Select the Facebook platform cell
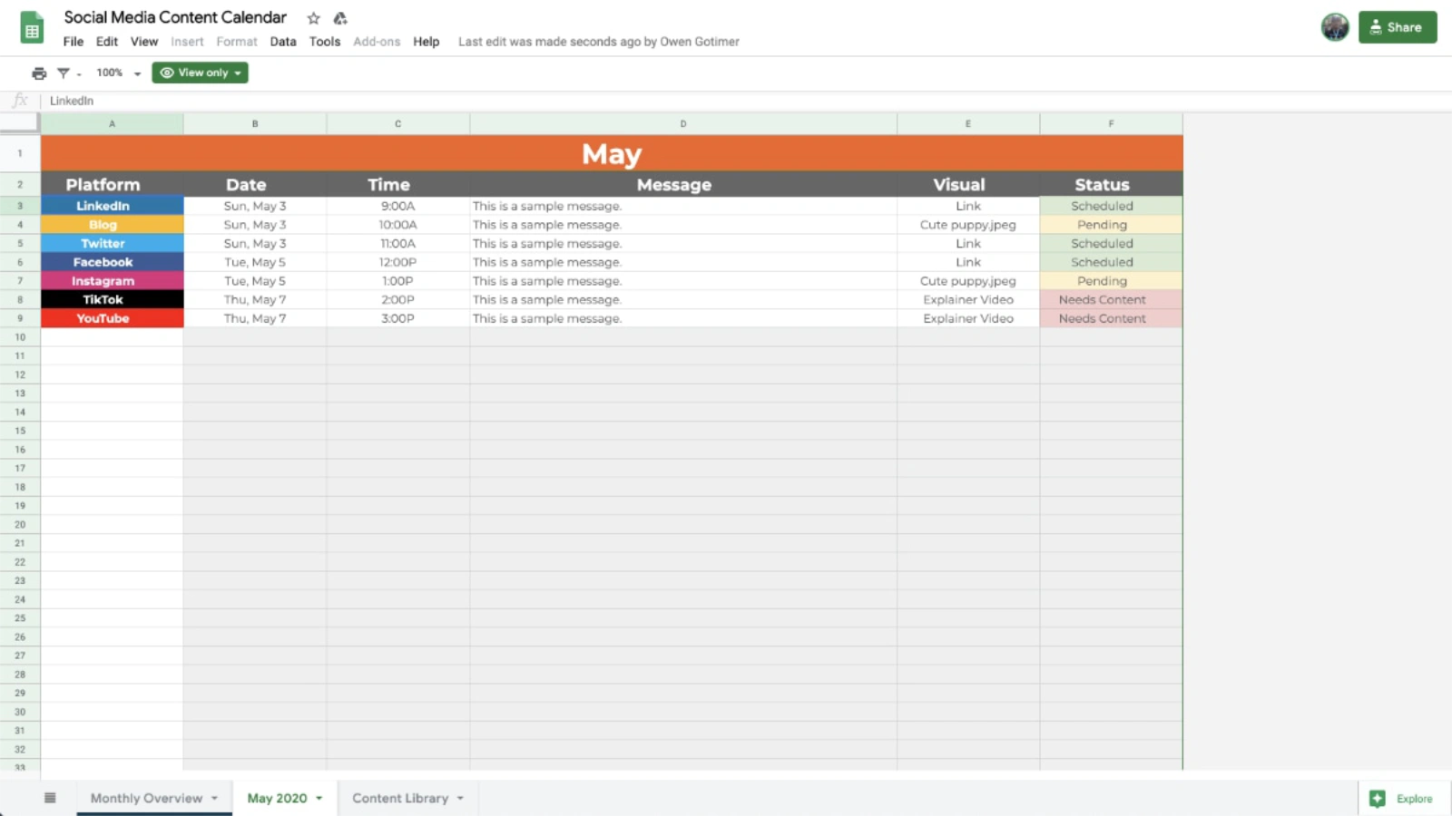This screenshot has height=816, width=1452. (113, 262)
